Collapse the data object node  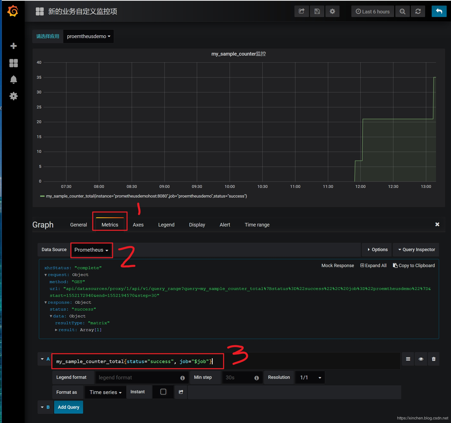[x=51, y=316]
